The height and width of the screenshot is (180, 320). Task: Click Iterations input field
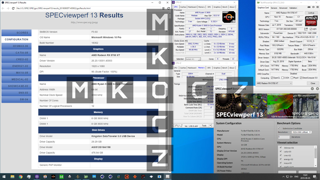tap(284, 137)
